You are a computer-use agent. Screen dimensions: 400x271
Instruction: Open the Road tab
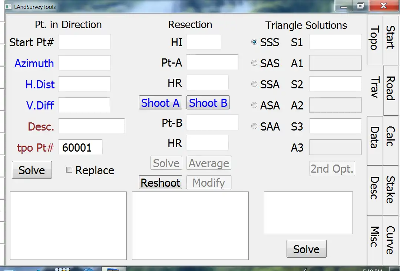tap(391, 89)
